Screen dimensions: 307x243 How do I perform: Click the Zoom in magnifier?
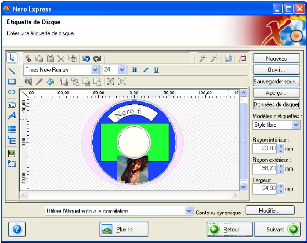point(203,58)
